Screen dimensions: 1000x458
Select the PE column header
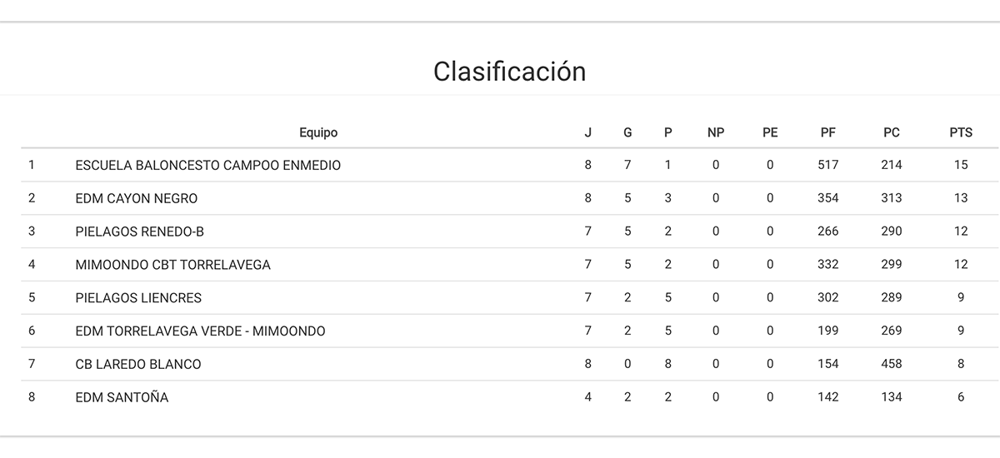pos(770,132)
